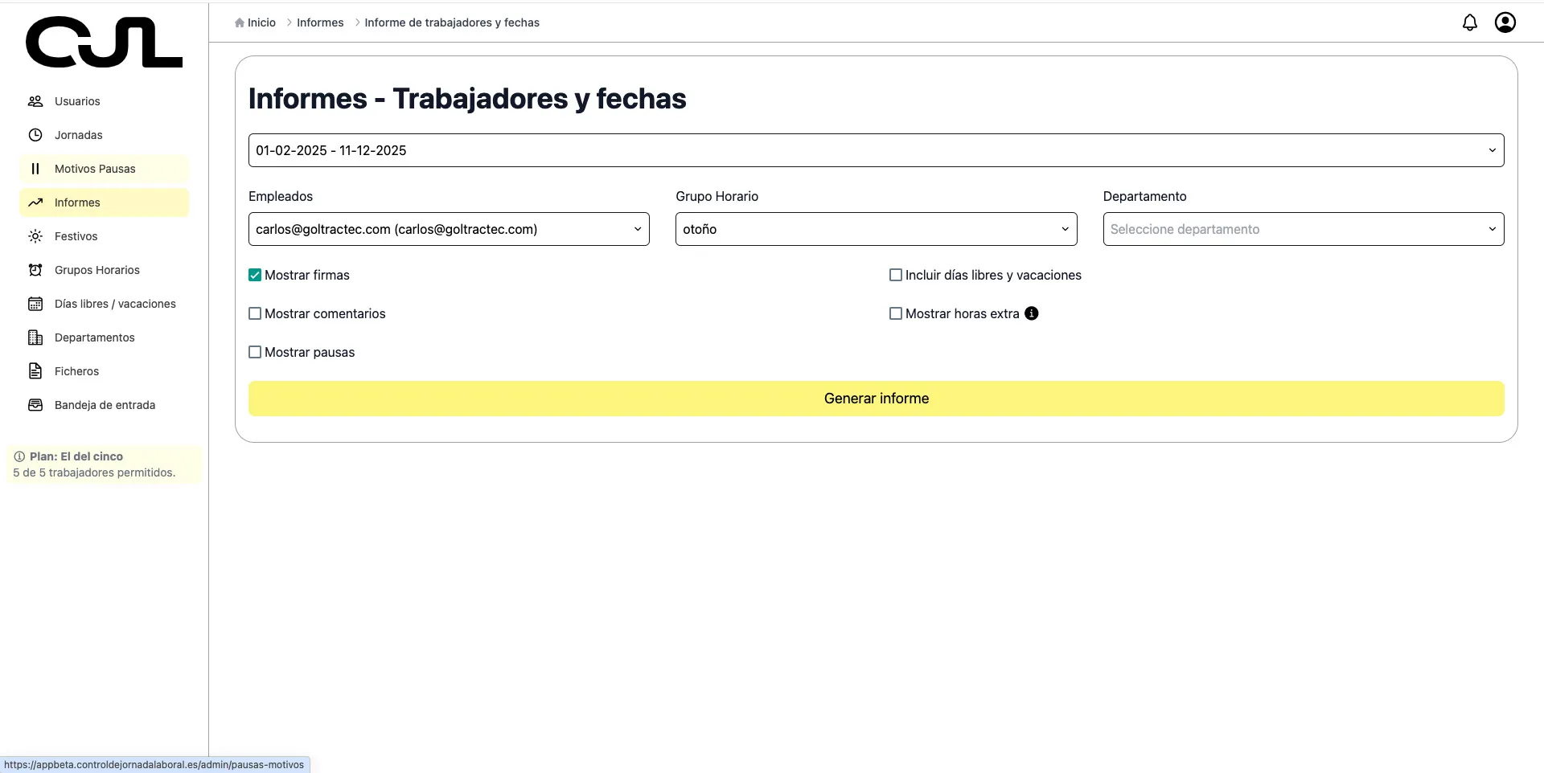Click the clock icon next to Jornadas

tap(35, 135)
